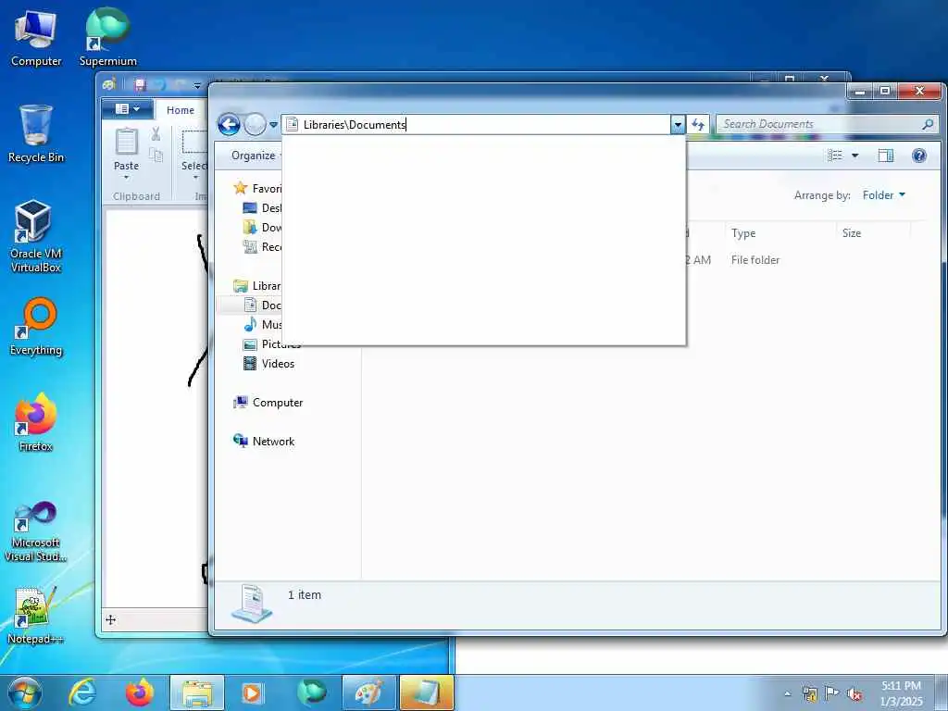
Task: Toggle the preview pane button
Action: [886, 156]
